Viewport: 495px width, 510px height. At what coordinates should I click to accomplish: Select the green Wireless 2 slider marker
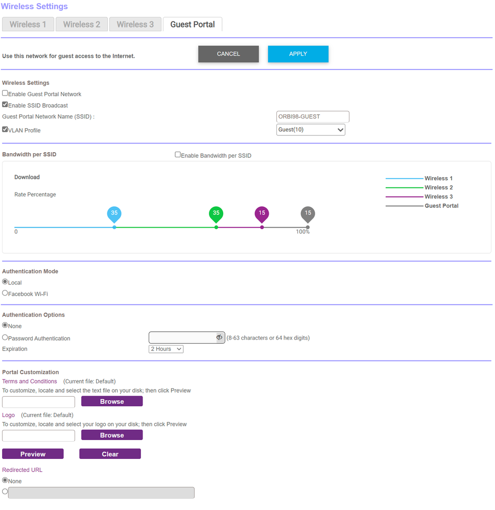pyautogui.click(x=216, y=214)
